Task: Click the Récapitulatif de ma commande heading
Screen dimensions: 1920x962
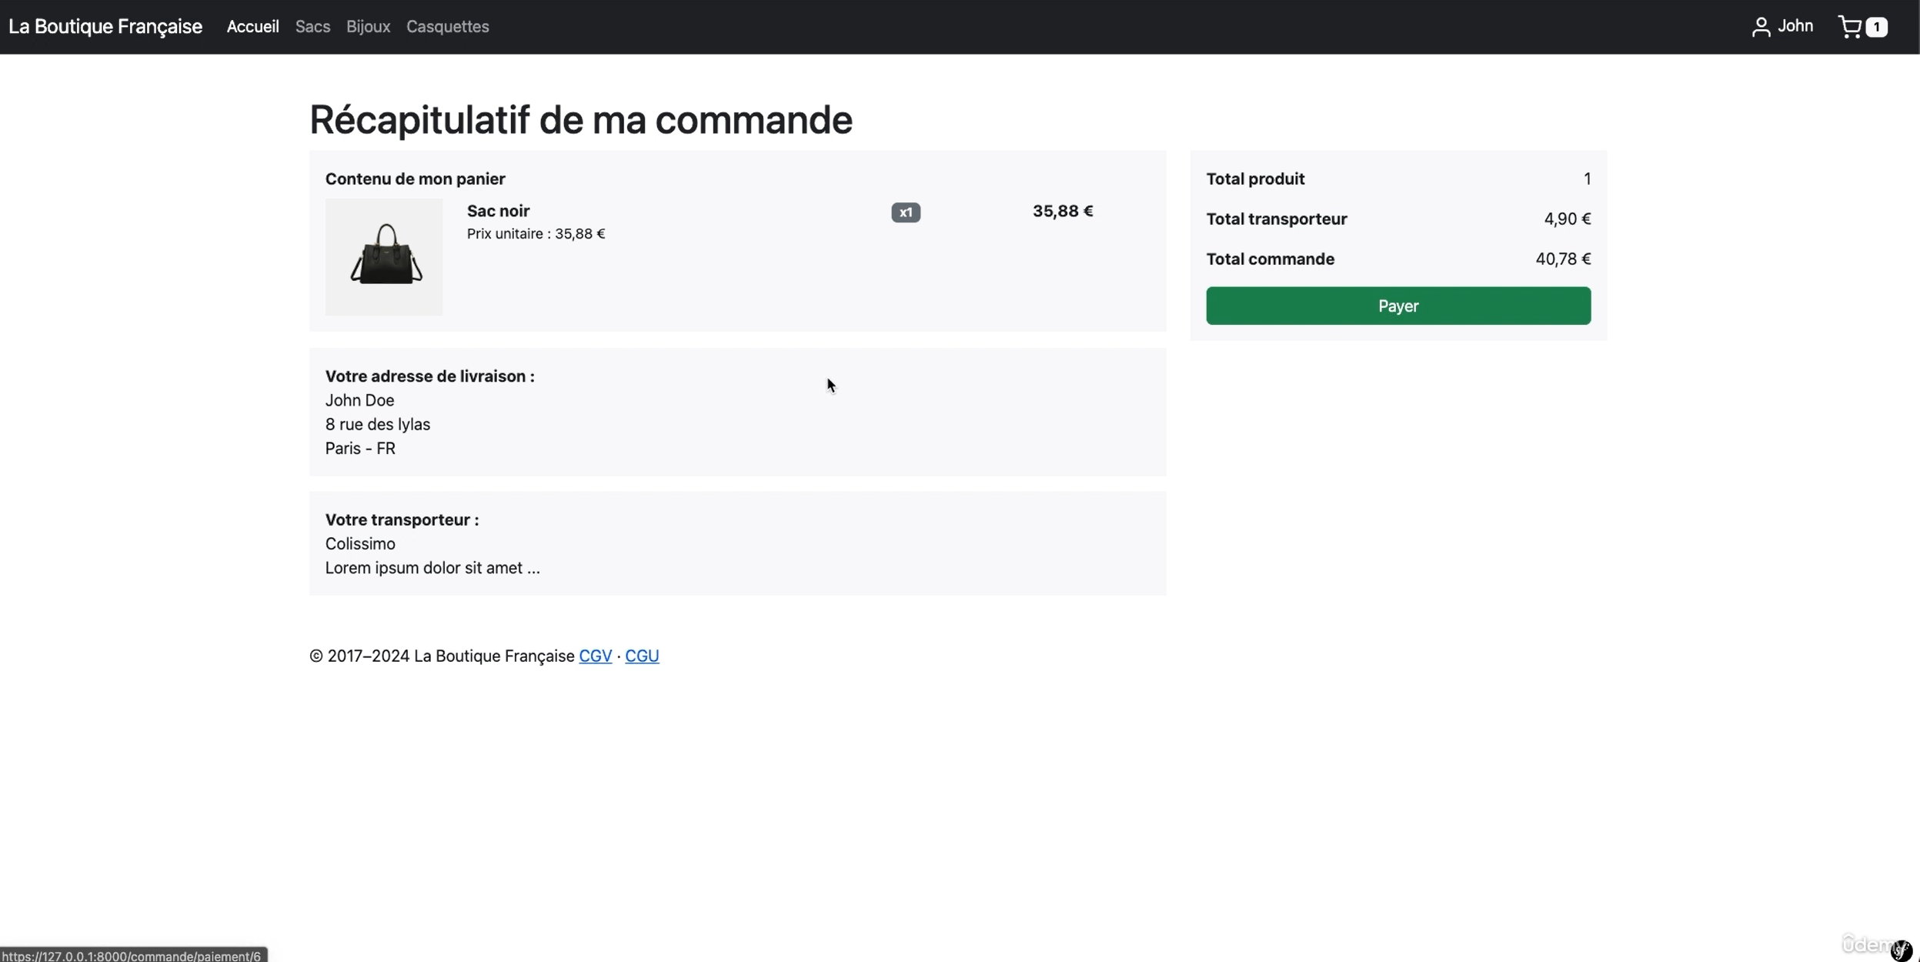Action: click(x=580, y=120)
